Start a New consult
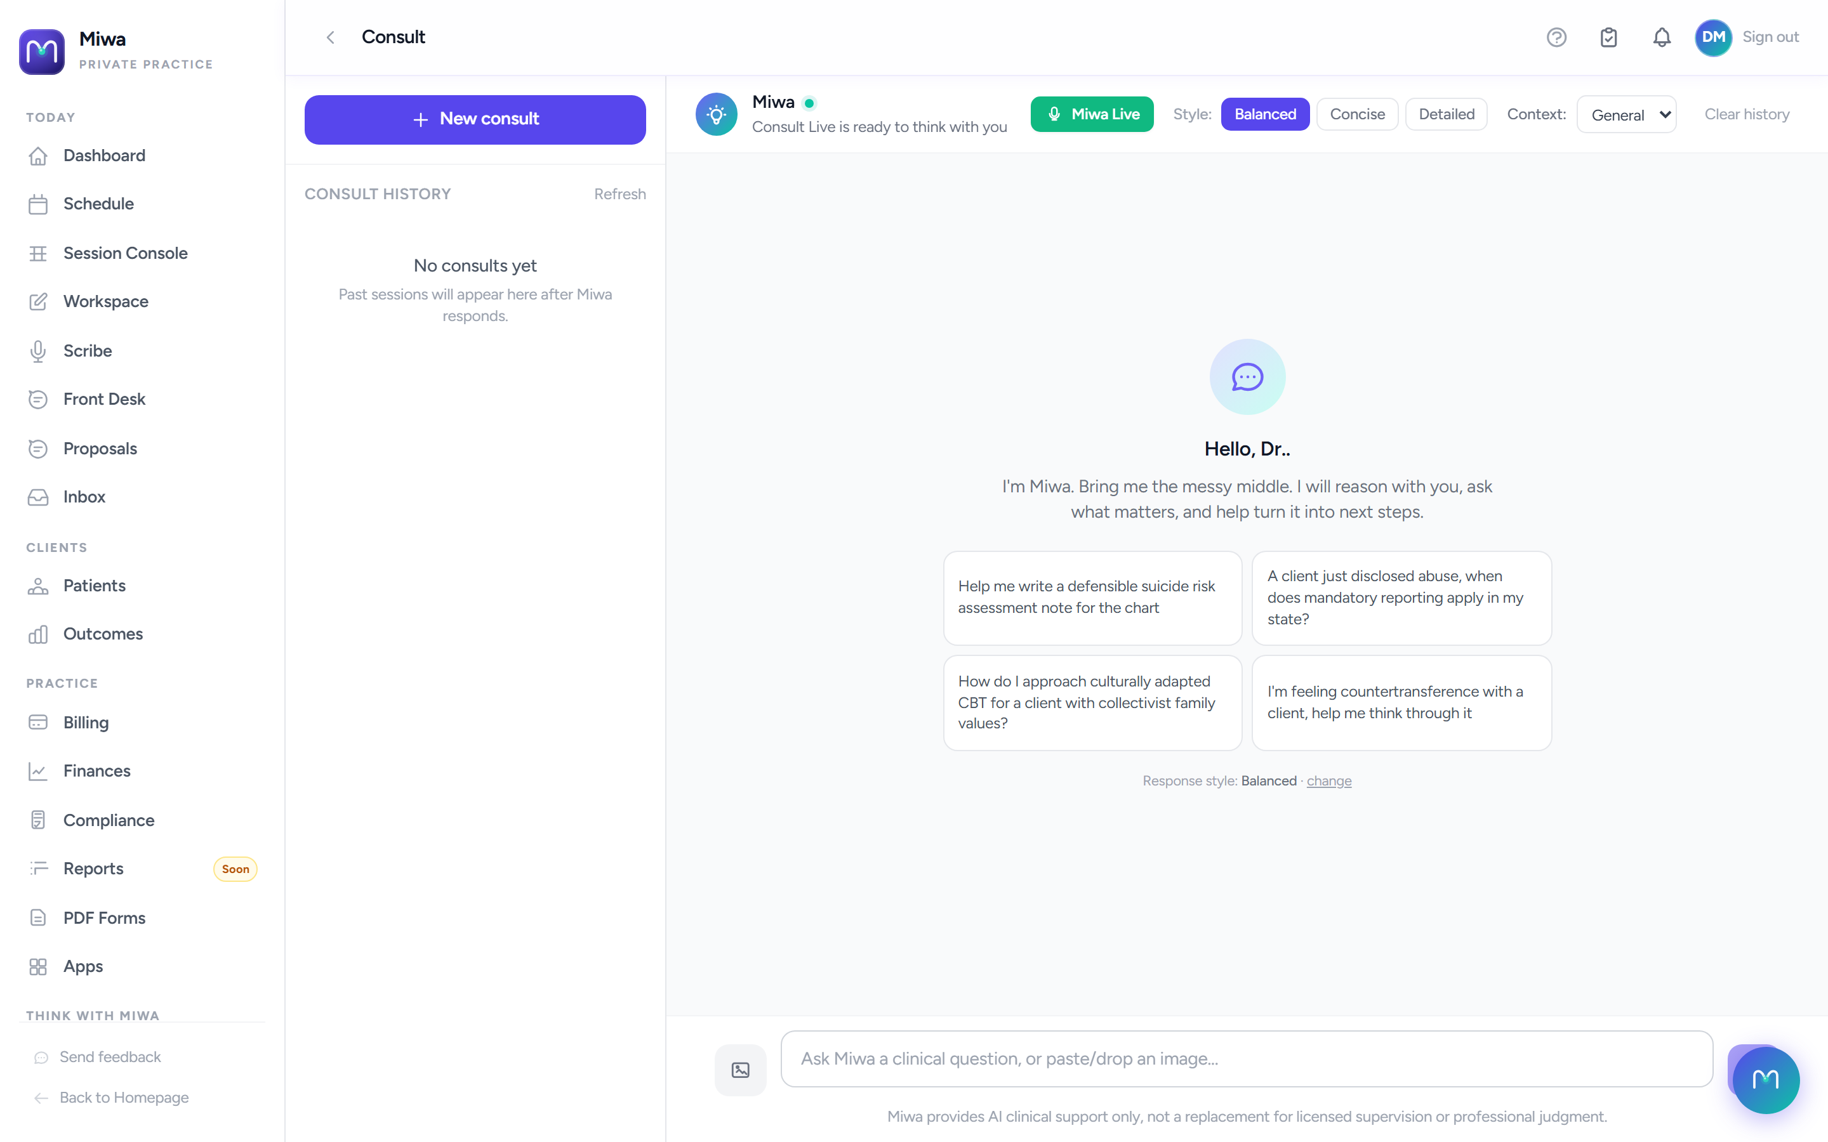 tap(475, 119)
